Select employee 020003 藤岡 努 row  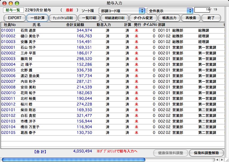89,59
